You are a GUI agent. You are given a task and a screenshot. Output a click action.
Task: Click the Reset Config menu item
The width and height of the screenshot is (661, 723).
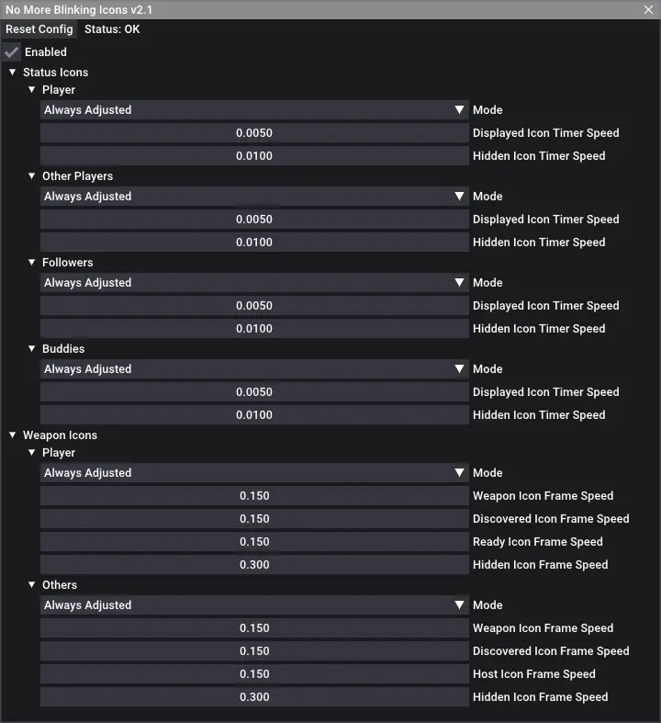tap(39, 29)
